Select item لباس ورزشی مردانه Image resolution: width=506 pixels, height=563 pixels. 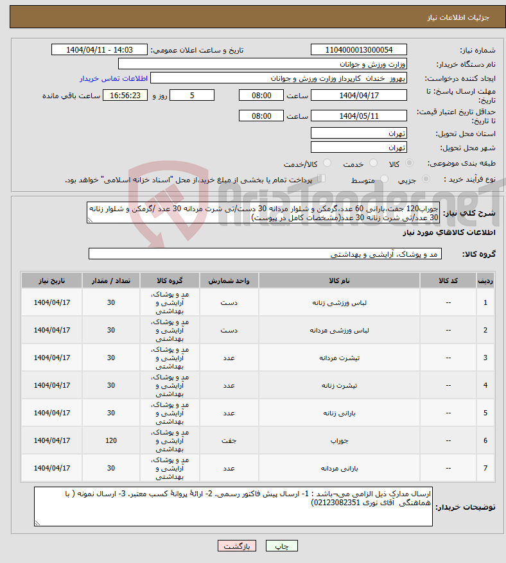point(340,331)
